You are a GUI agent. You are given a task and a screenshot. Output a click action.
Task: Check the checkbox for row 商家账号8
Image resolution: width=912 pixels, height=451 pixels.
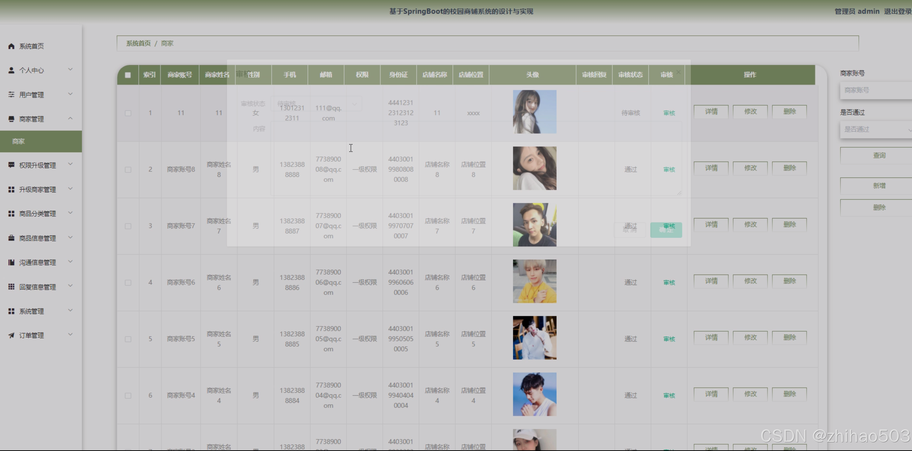click(128, 170)
